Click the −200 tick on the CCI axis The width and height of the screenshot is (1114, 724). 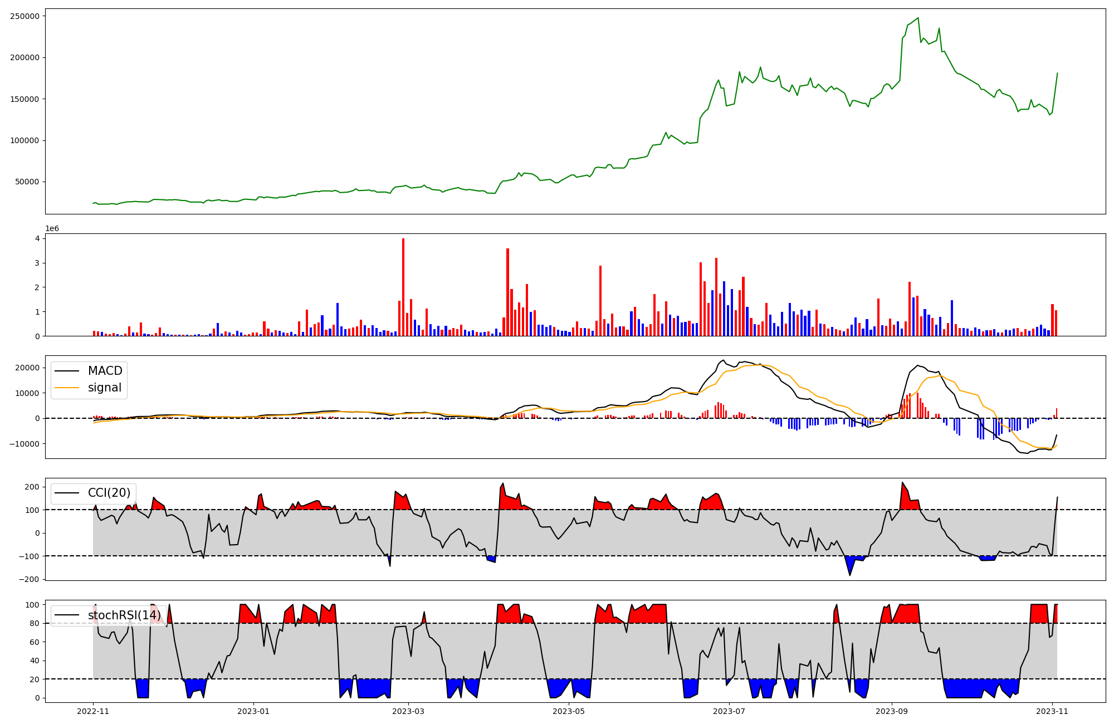coord(29,579)
